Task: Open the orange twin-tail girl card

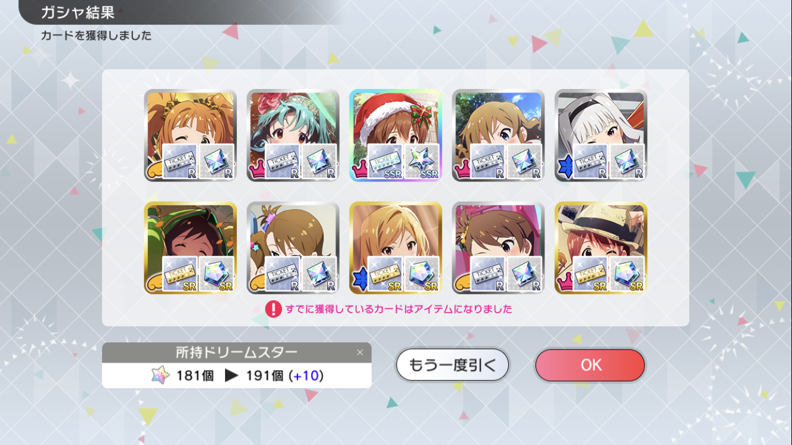Action: (x=190, y=135)
